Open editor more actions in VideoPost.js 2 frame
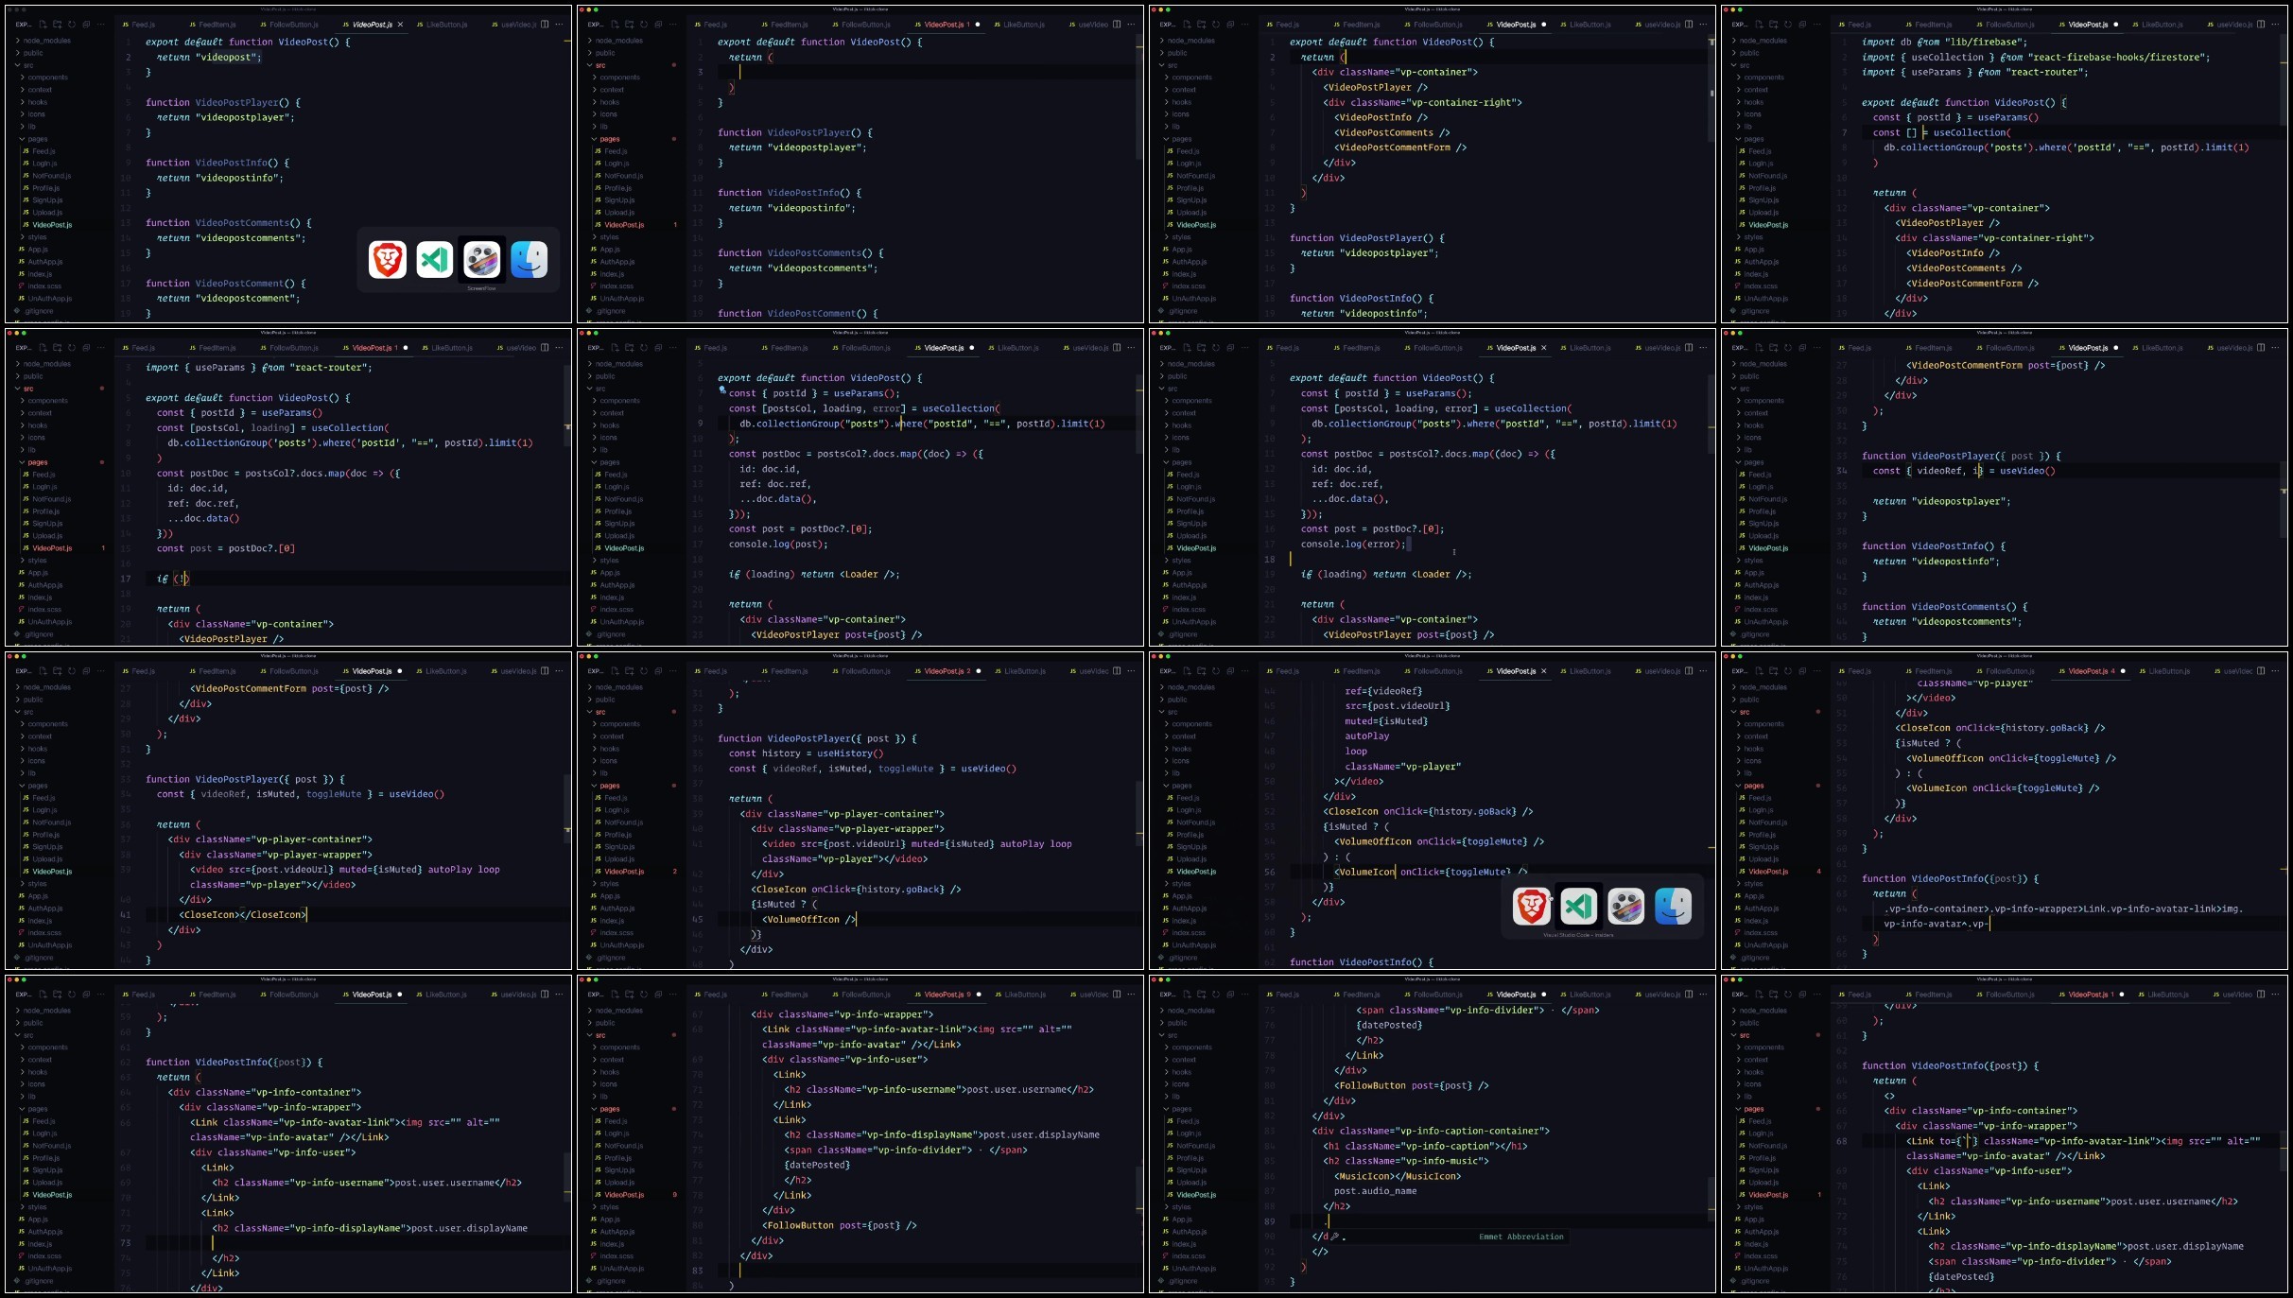2293x1298 pixels. [x=1131, y=671]
